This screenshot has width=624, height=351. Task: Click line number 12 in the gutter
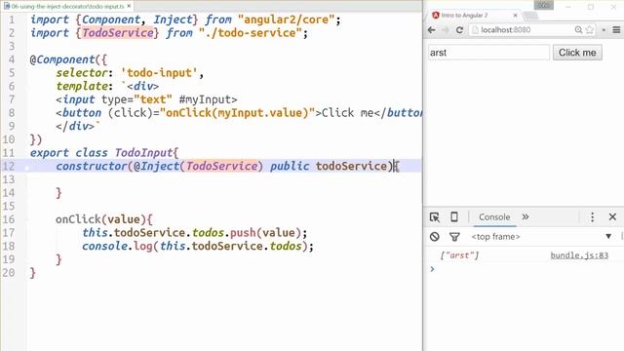(9, 166)
